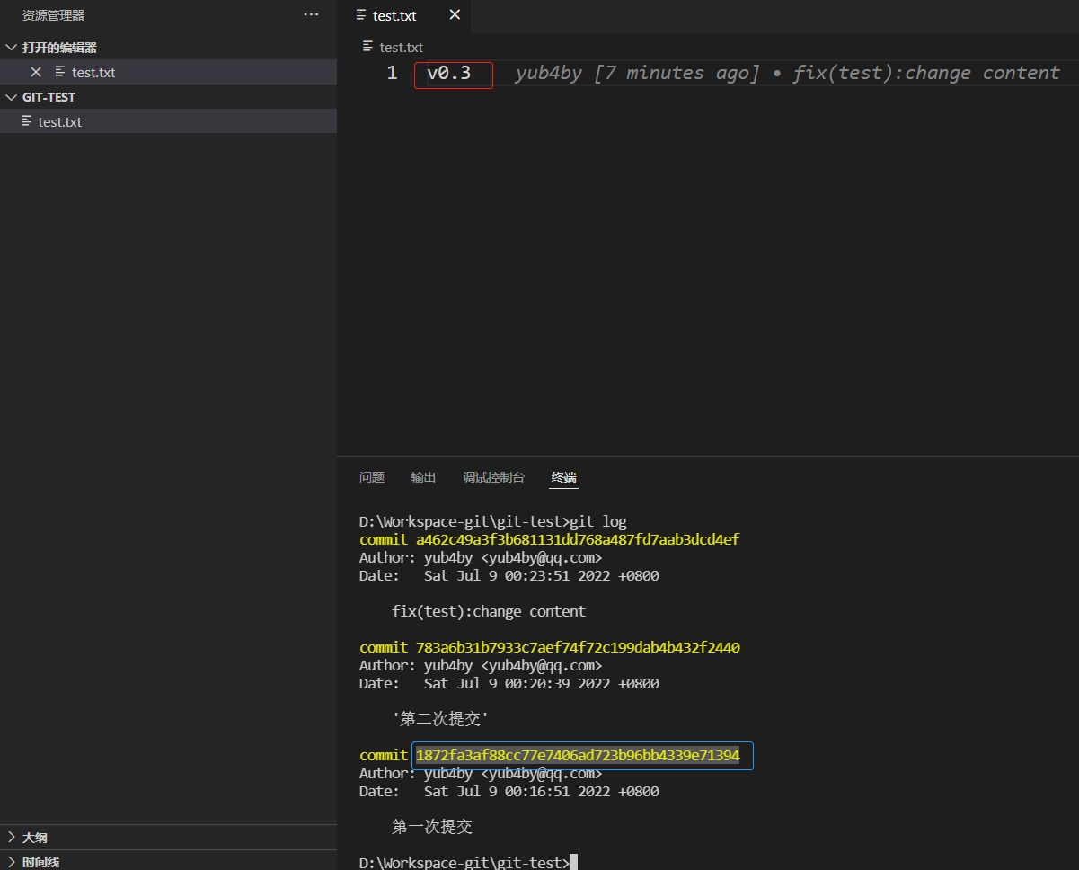Switch to the 问题 problems panel tab

click(x=372, y=477)
